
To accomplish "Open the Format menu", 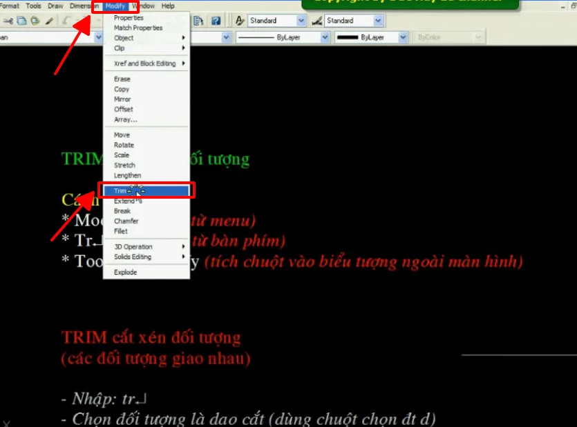I will [10, 6].
